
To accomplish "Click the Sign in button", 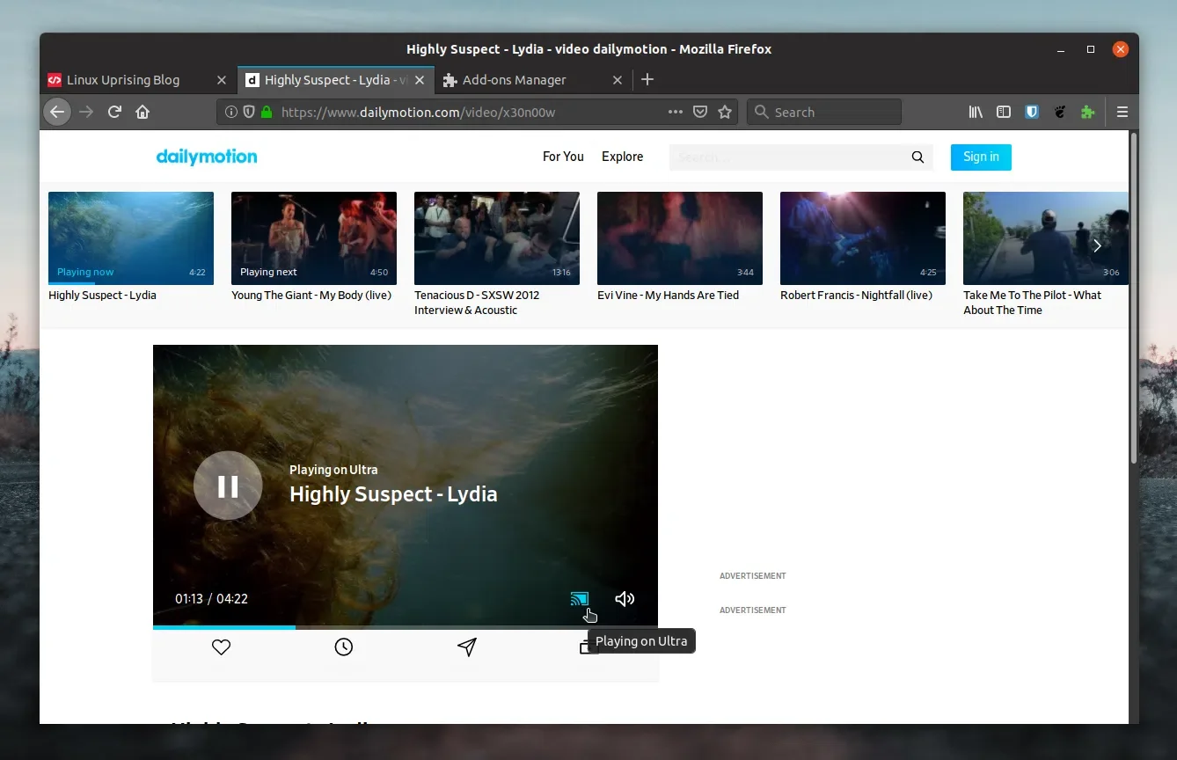I will tap(981, 157).
